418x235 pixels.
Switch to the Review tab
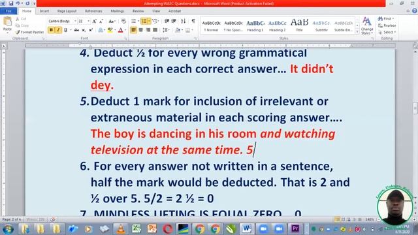pos(138,11)
